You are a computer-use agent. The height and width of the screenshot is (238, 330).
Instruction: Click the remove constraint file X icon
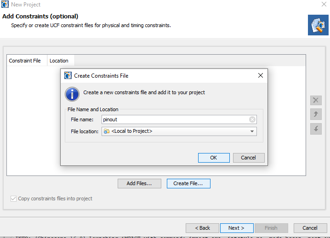(x=316, y=100)
